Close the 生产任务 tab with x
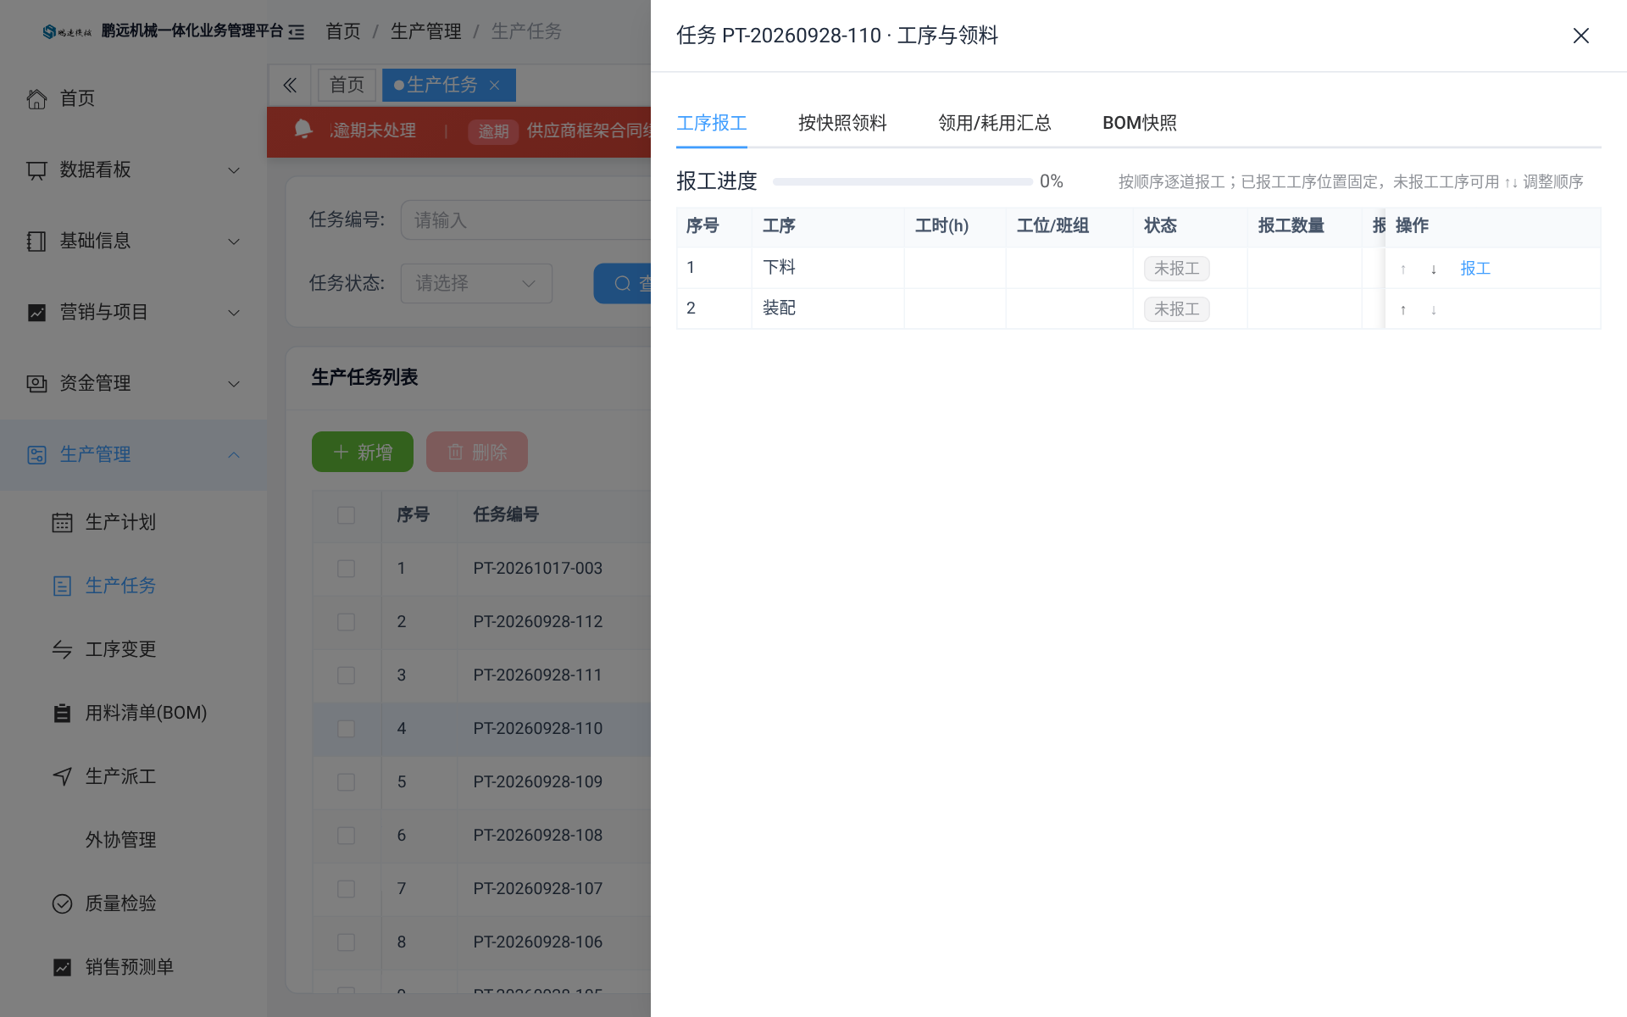The width and height of the screenshot is (1627, 1017). click(495, 85)
